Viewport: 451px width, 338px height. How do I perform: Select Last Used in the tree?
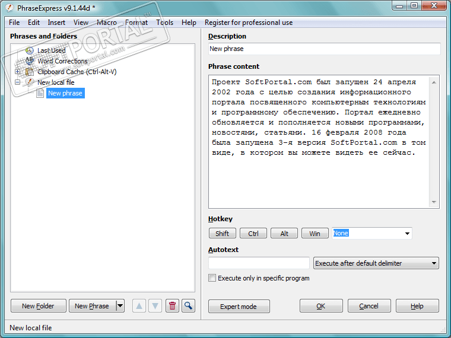[52, 50]
